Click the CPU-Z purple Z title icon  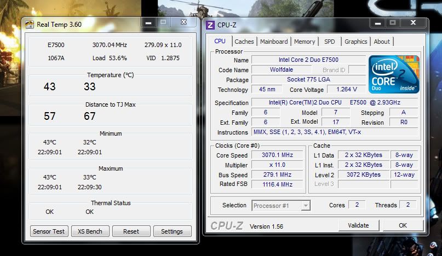[210, 25]
